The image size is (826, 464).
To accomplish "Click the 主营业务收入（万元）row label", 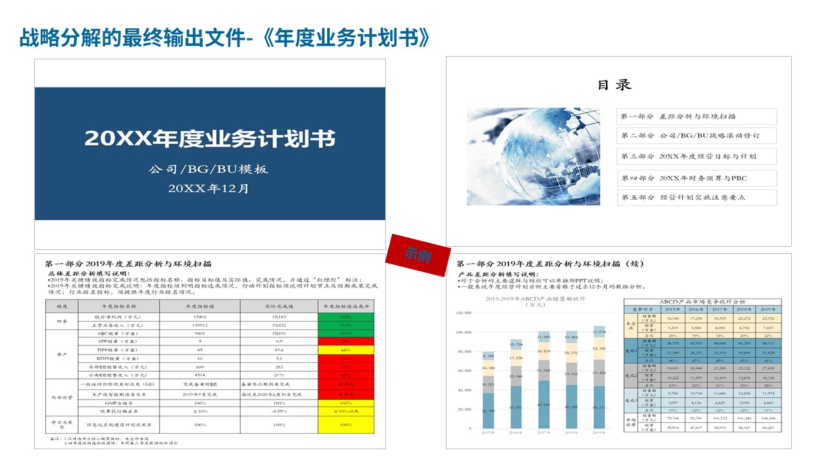I will coord(117,325).
